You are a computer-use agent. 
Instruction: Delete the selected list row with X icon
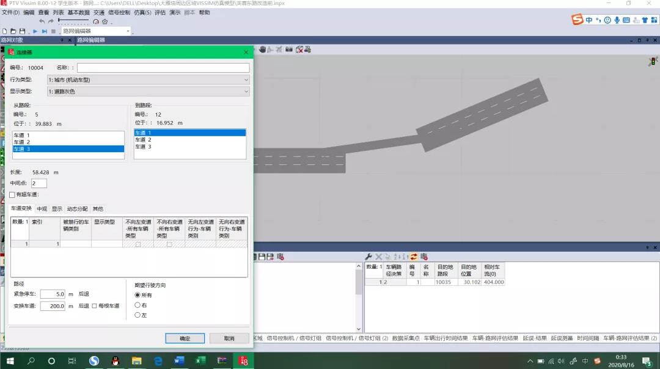(378, 257)
